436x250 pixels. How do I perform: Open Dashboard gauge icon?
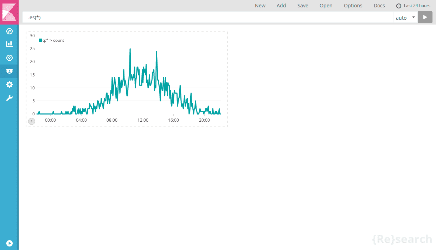click(9, 58)
